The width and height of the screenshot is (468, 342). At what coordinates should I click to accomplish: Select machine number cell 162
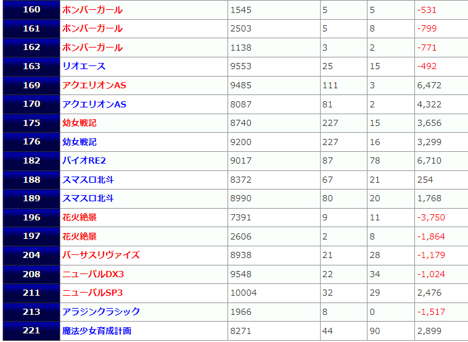pyautogui.click(x=31, y=48)
